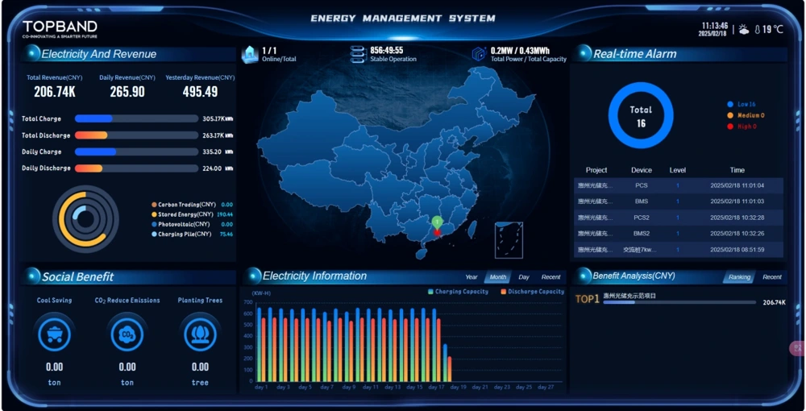Open the 08:51:59 alarm row

pyautogui.click(x=679, y=250)
